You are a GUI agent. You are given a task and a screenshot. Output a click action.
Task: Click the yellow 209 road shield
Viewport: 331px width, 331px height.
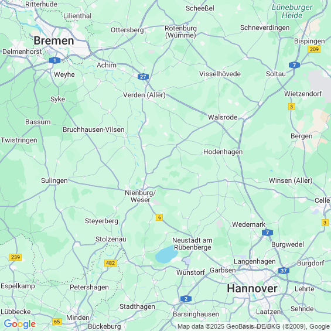(x=314, y=49)
